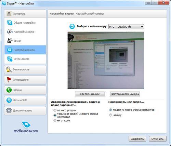
Task: Select 'людям из моего списка контактов' radio
Action: pos(110,110)
